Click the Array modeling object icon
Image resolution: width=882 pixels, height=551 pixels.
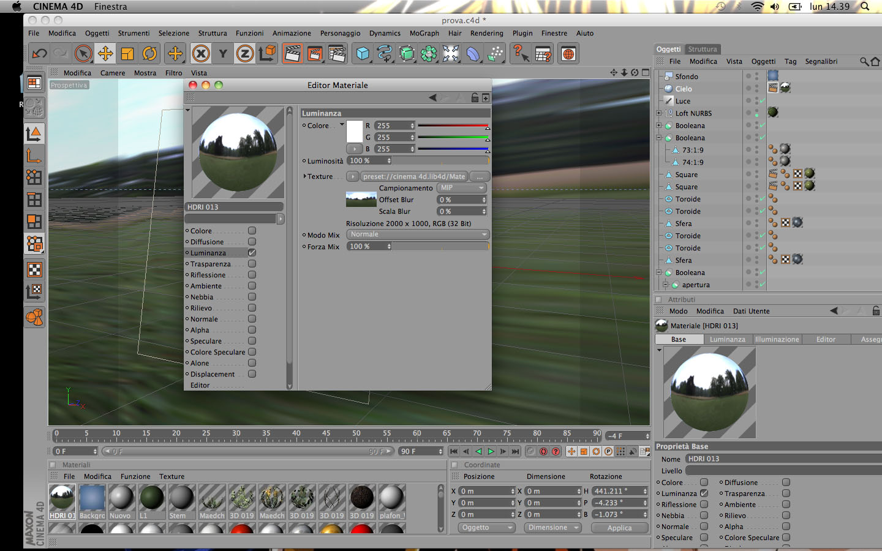[429, 54]
